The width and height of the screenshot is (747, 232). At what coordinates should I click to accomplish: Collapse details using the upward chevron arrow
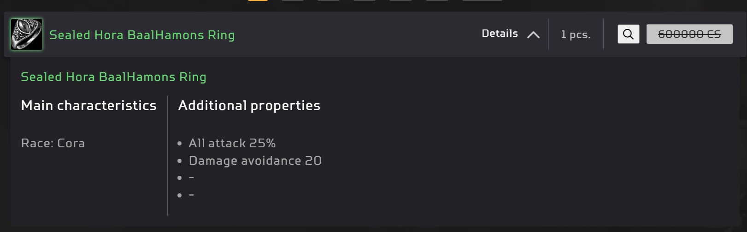(533, 35)
